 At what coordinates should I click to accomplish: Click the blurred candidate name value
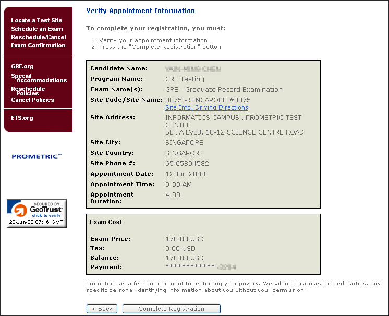(193, 69)
